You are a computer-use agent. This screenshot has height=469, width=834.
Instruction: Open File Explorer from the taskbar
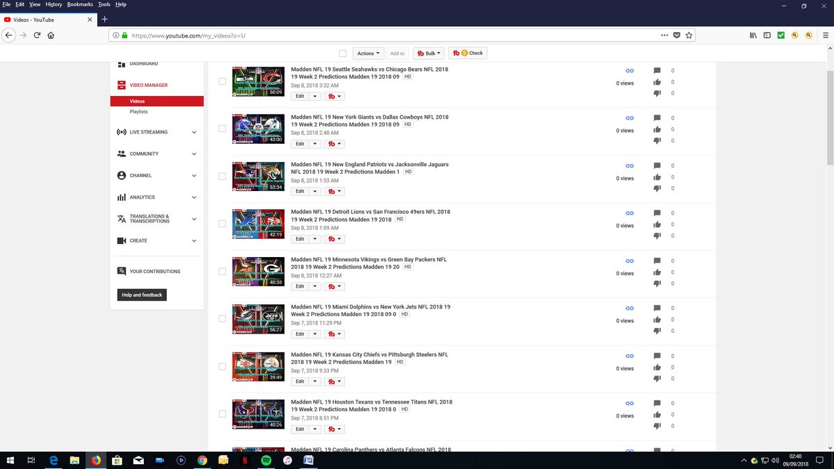click(x=74, y=460)
